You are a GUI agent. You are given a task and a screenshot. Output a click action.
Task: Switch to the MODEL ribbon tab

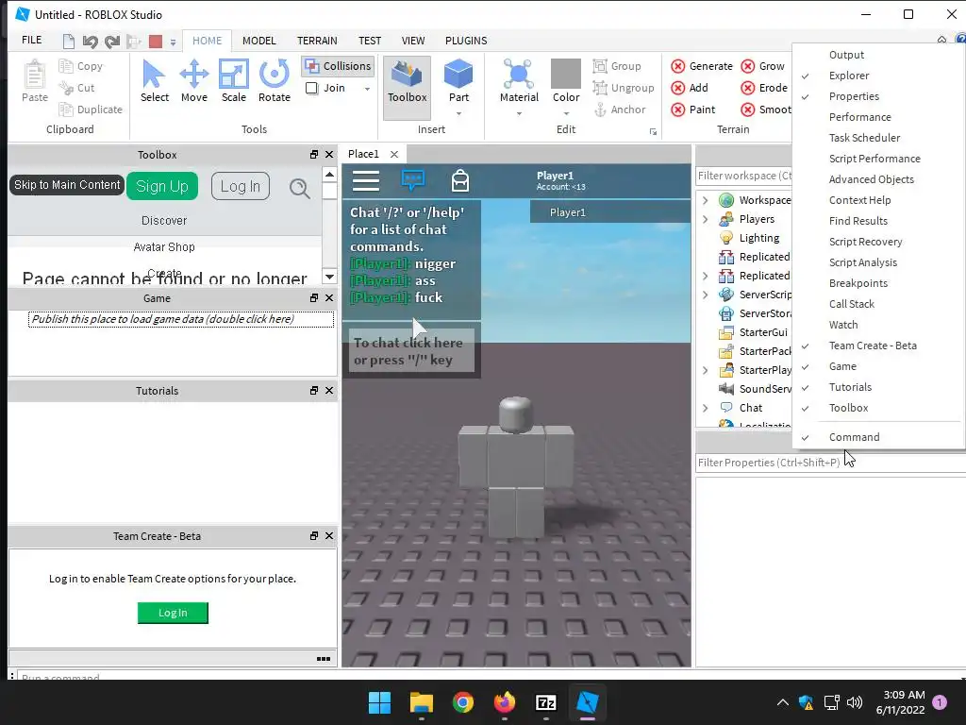coord(258,41)
